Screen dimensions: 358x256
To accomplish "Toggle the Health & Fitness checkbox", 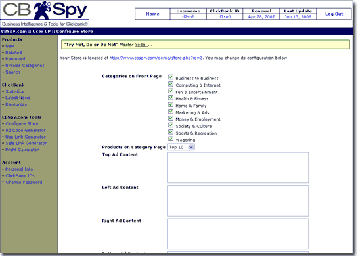I will click(x=171, y=98).
